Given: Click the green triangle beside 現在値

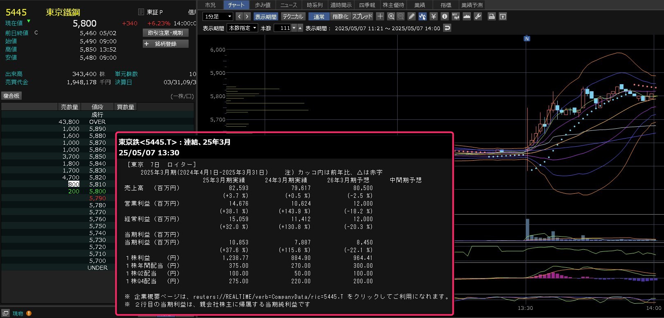Looking at the screenshot, I should (x=29, y=21).
